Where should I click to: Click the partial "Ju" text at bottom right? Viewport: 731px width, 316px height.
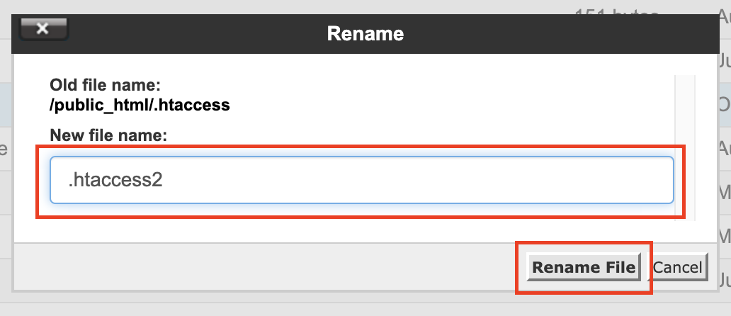click(724, 278)
